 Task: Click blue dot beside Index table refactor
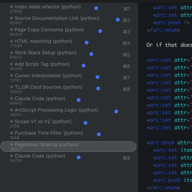point(96,8)
